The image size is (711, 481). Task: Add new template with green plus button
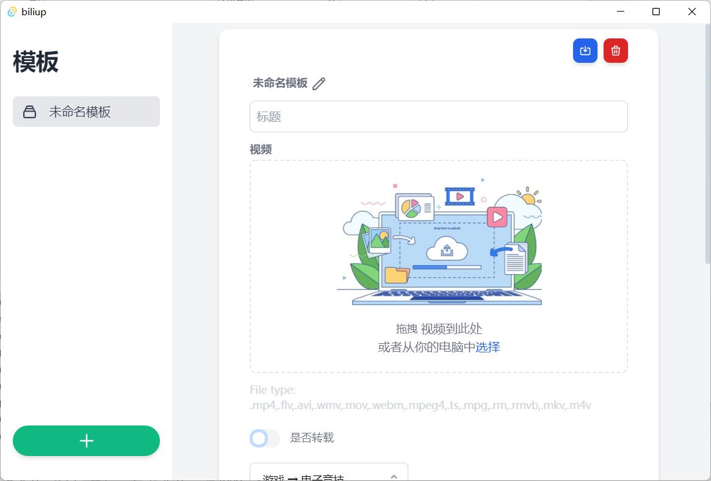pos(86,441)
